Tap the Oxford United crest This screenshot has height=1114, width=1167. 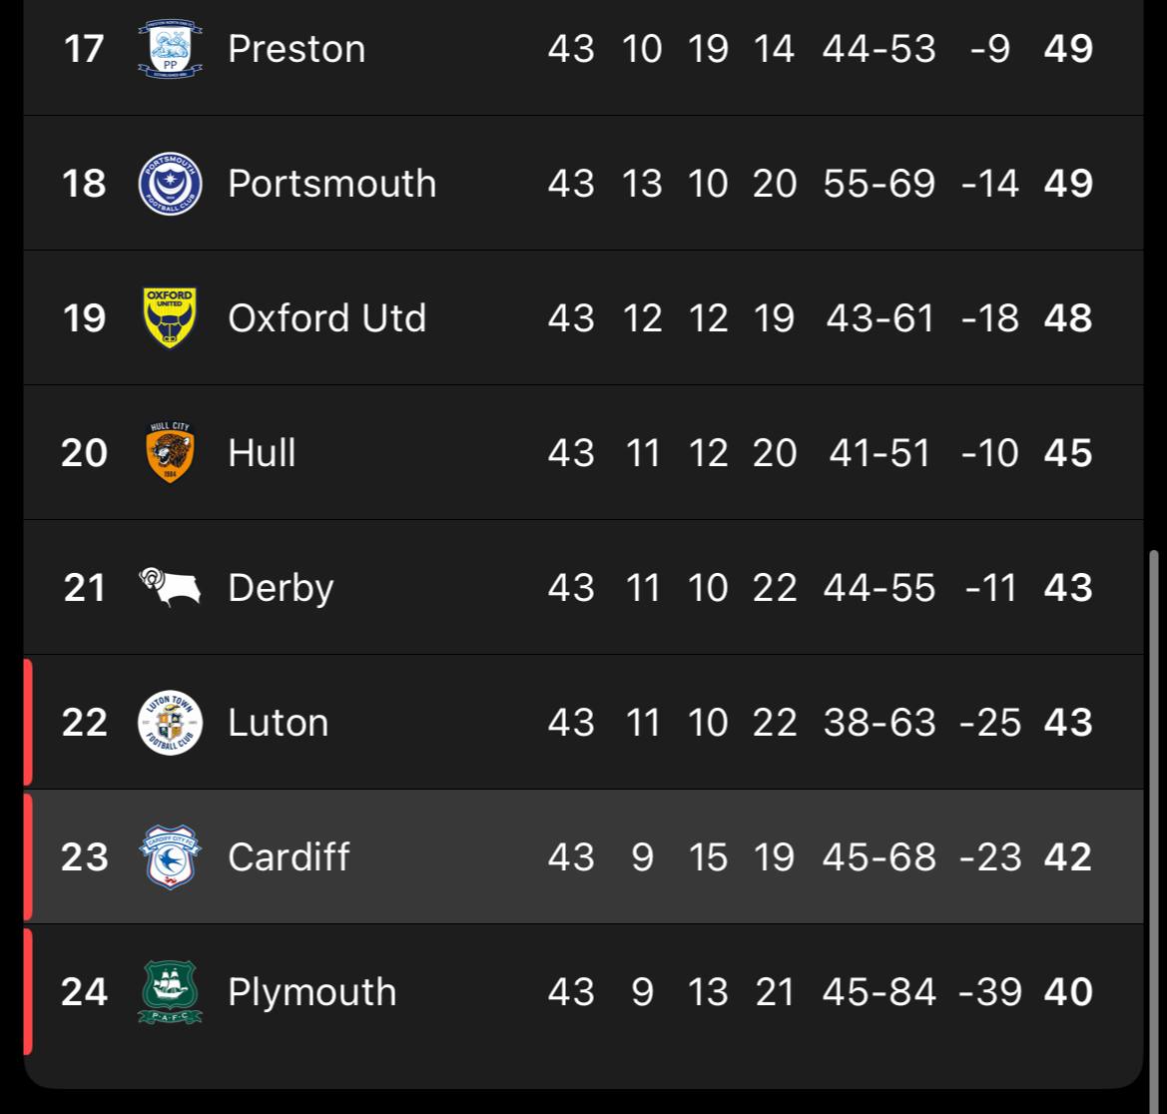tap(170, 317)
